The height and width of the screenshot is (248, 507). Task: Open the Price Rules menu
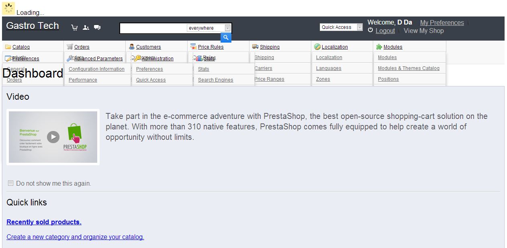point(211,47)
